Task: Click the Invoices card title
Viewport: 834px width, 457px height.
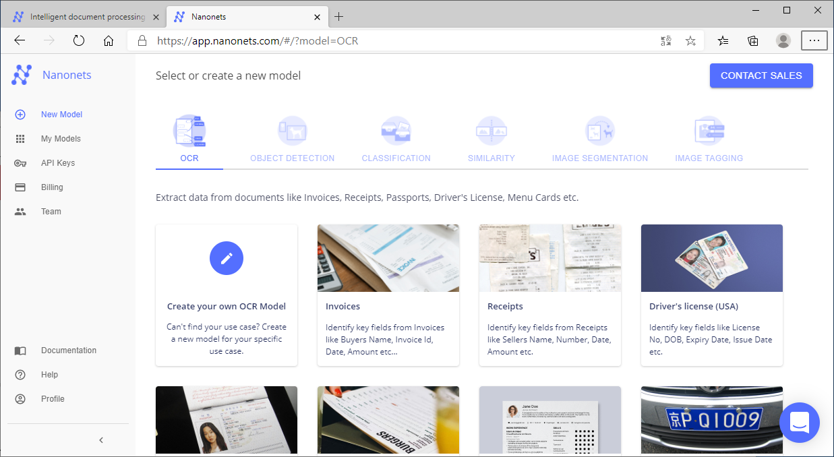Action: (x=343, y=306)
